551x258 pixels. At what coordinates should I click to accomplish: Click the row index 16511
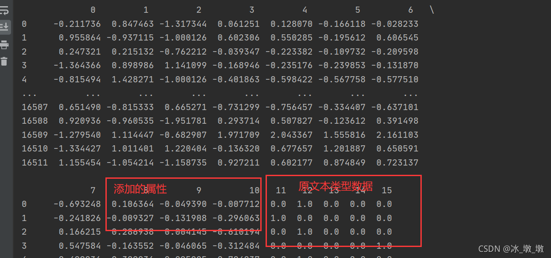click(35, 162)
